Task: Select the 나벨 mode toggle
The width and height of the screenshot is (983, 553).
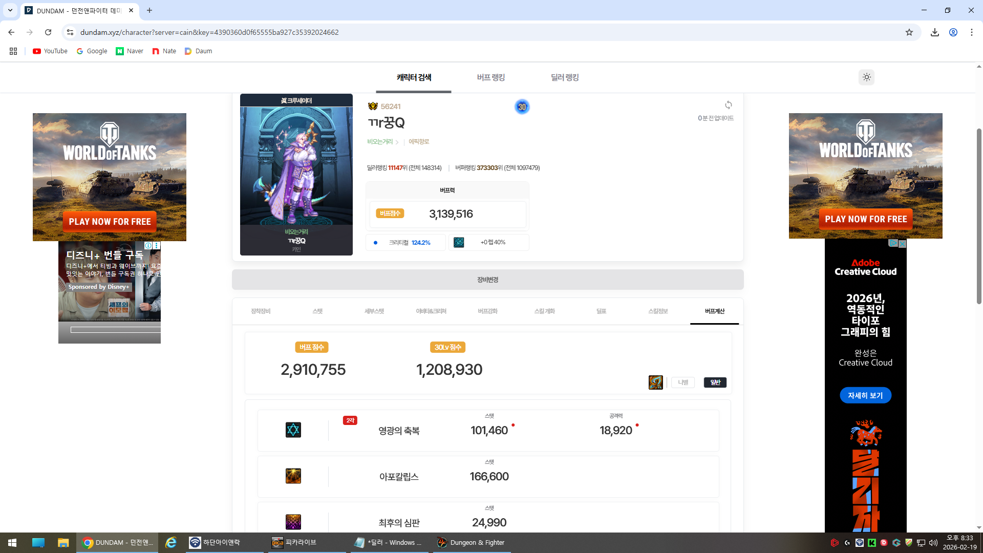Action: [x=683, y=382]
